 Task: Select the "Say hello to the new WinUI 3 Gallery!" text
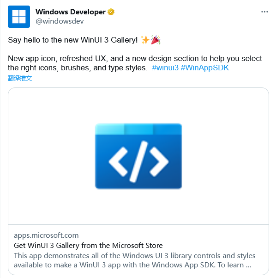(73, 40)
